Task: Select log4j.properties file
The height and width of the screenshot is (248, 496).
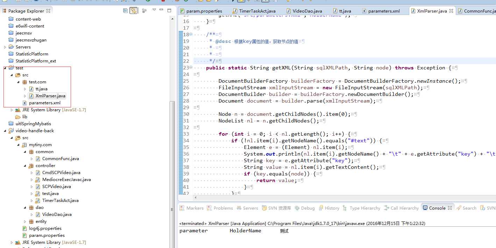Action: coord(45,228)
